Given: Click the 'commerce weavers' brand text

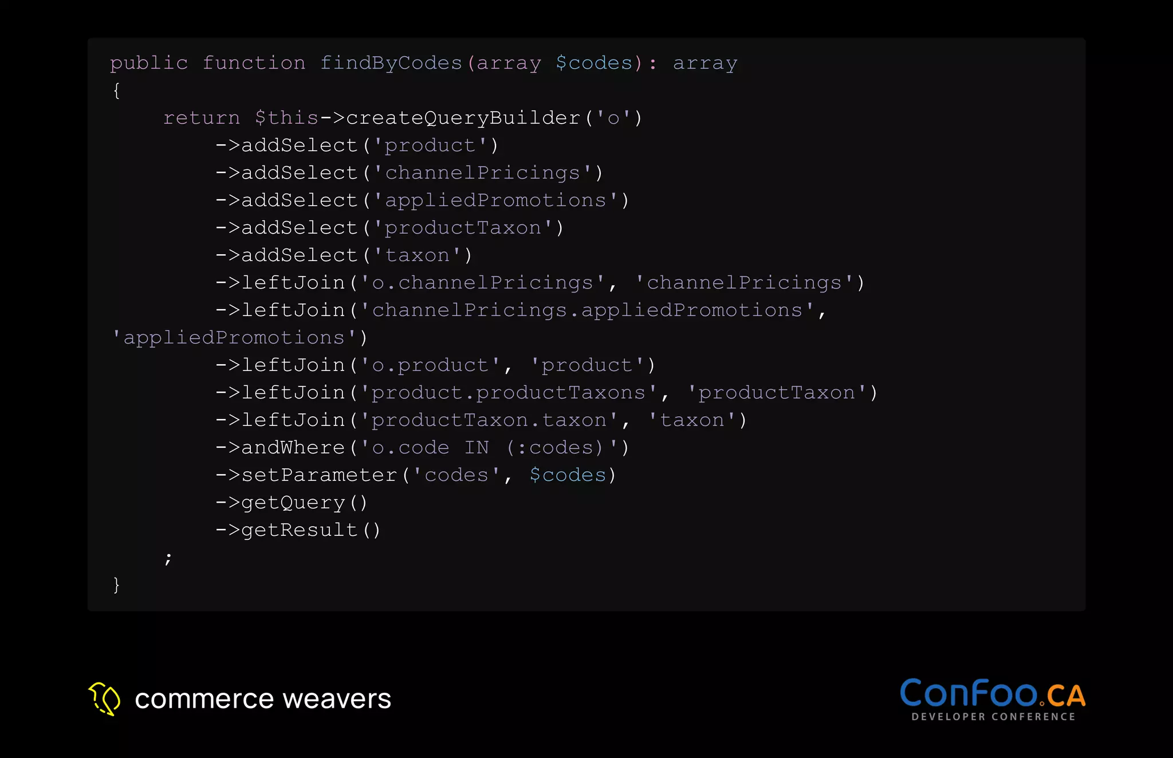Looking at the screenshot, I should 263,699.
